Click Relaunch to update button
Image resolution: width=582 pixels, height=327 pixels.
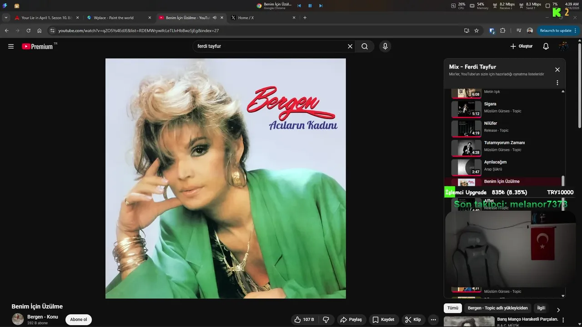[558, 30]
